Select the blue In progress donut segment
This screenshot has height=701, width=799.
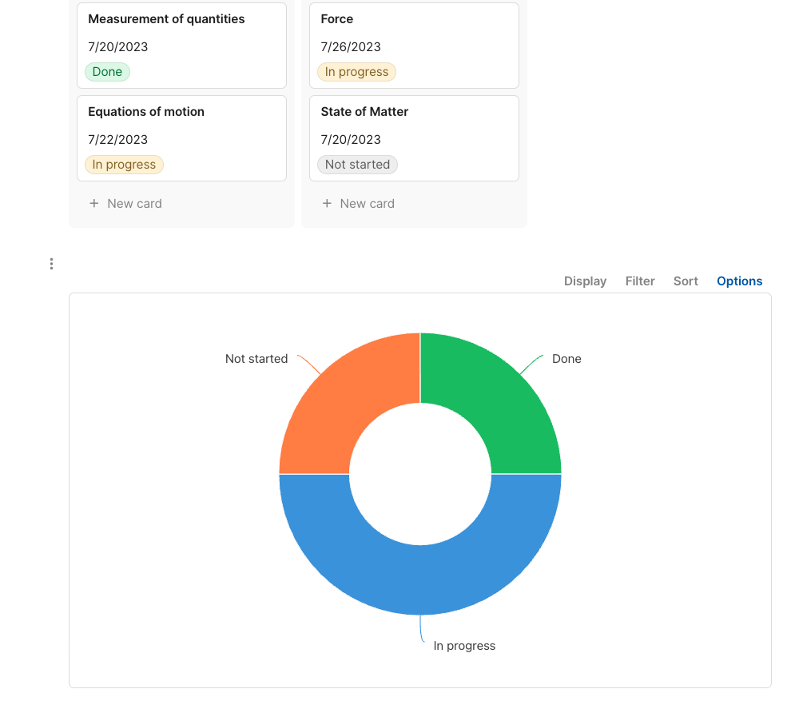pyautogui.click(x=420, y=580)
